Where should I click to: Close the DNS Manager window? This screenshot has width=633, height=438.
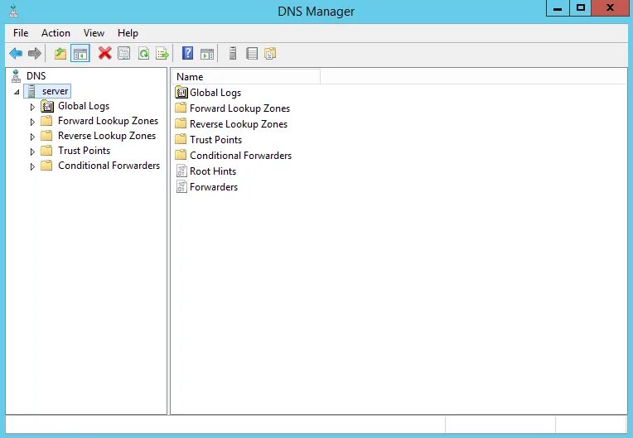(x=611, y=8)
